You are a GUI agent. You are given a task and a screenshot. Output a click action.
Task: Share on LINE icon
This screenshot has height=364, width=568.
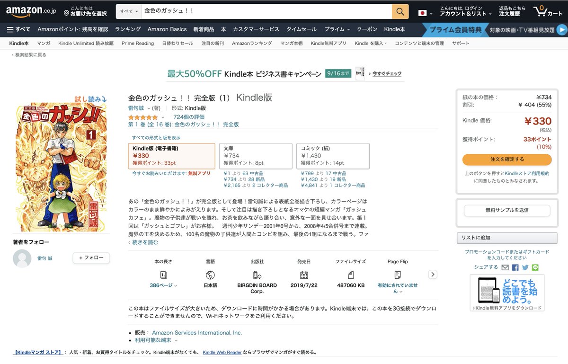pos(535,267)
